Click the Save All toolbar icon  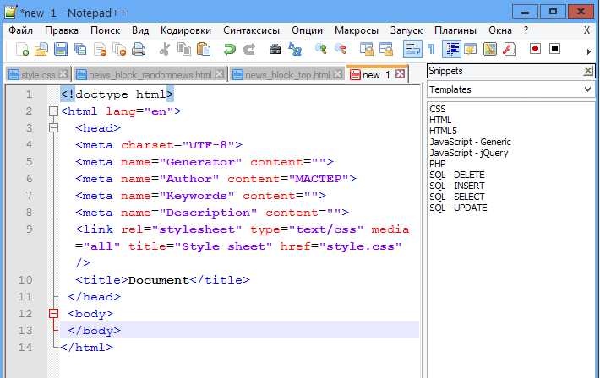tap(80, 49)
